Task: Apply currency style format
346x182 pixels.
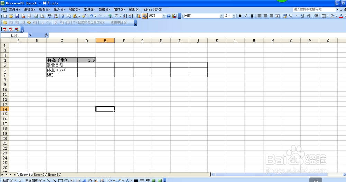Action: point(285,16)
